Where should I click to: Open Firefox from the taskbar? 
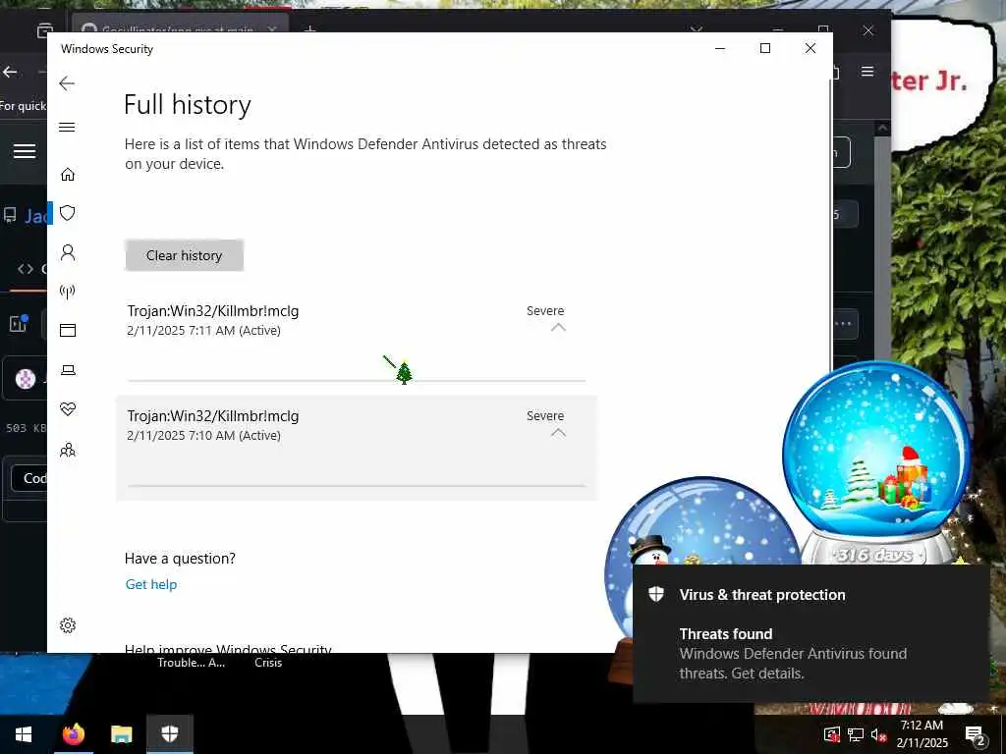click(74, 734)
